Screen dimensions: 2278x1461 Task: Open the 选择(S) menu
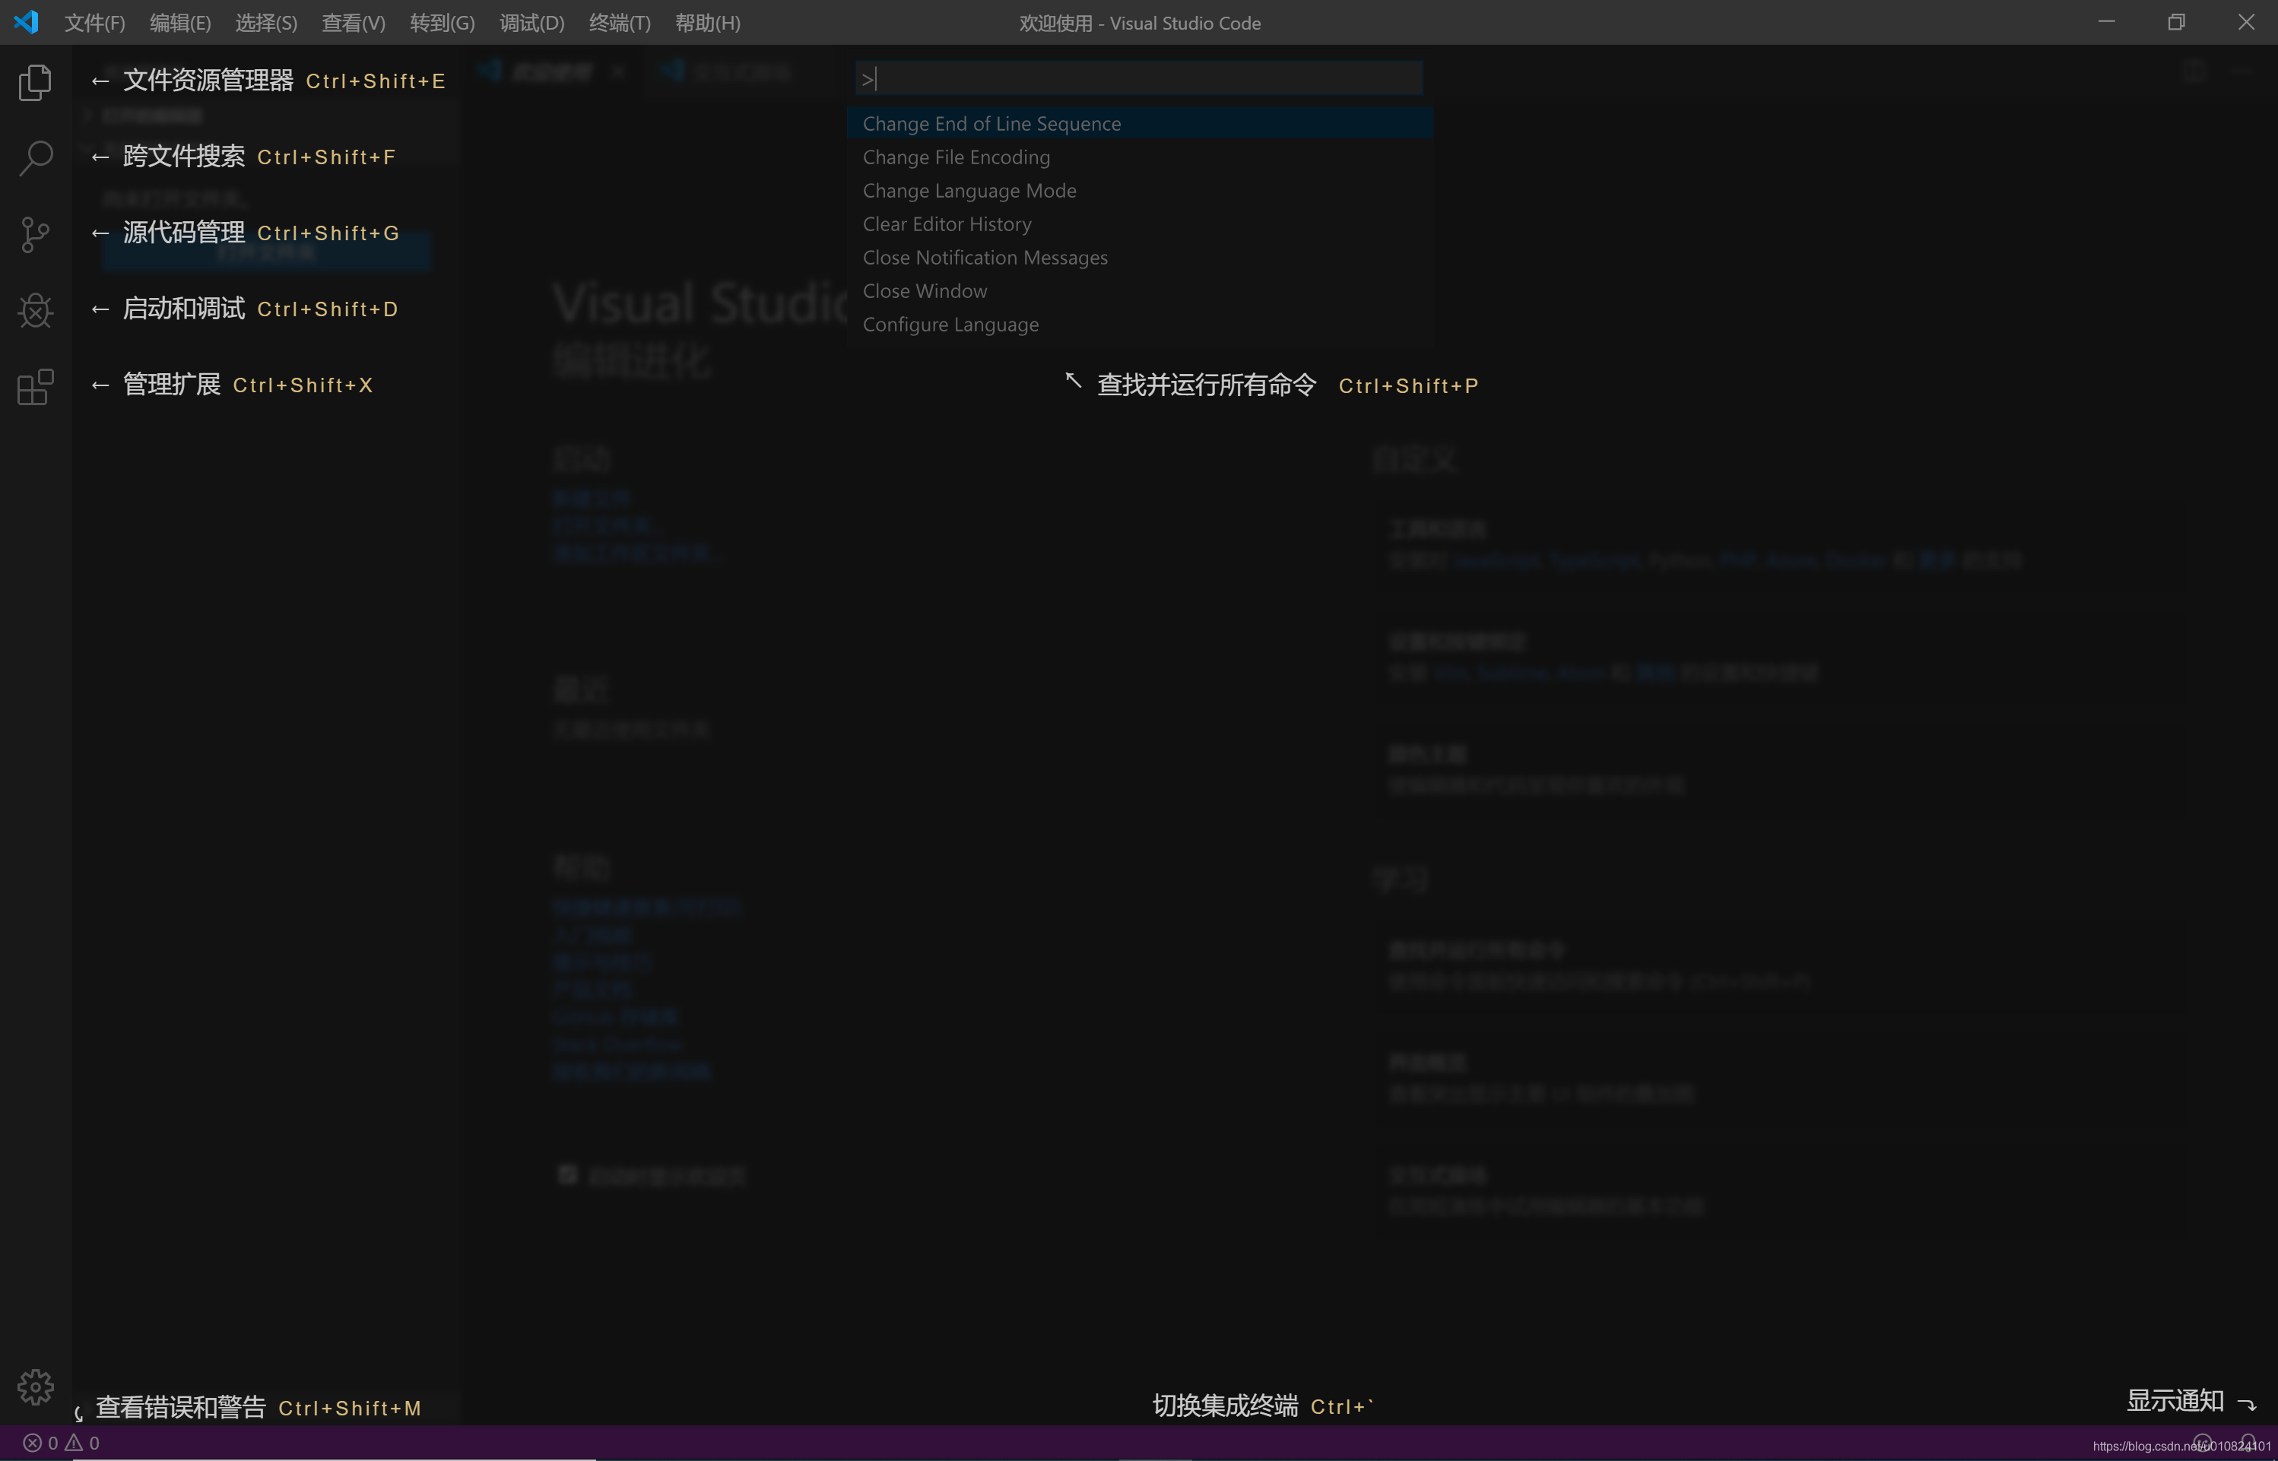267,23
